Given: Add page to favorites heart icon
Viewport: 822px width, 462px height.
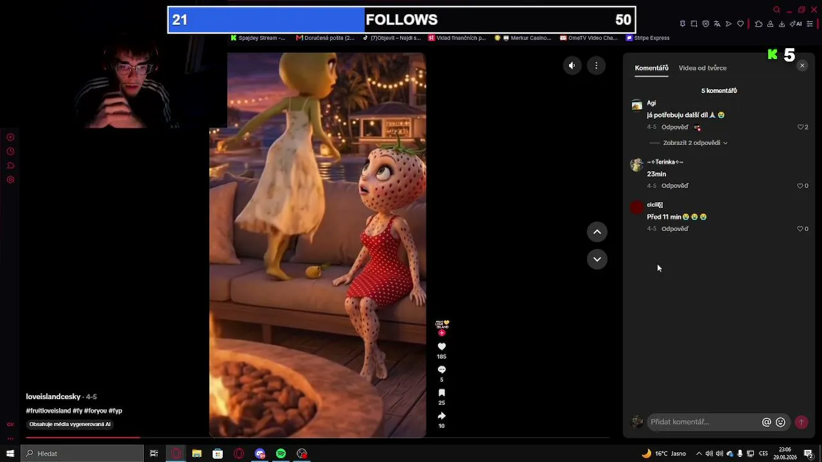Looking at the screenshot, I should click(740, 24).
